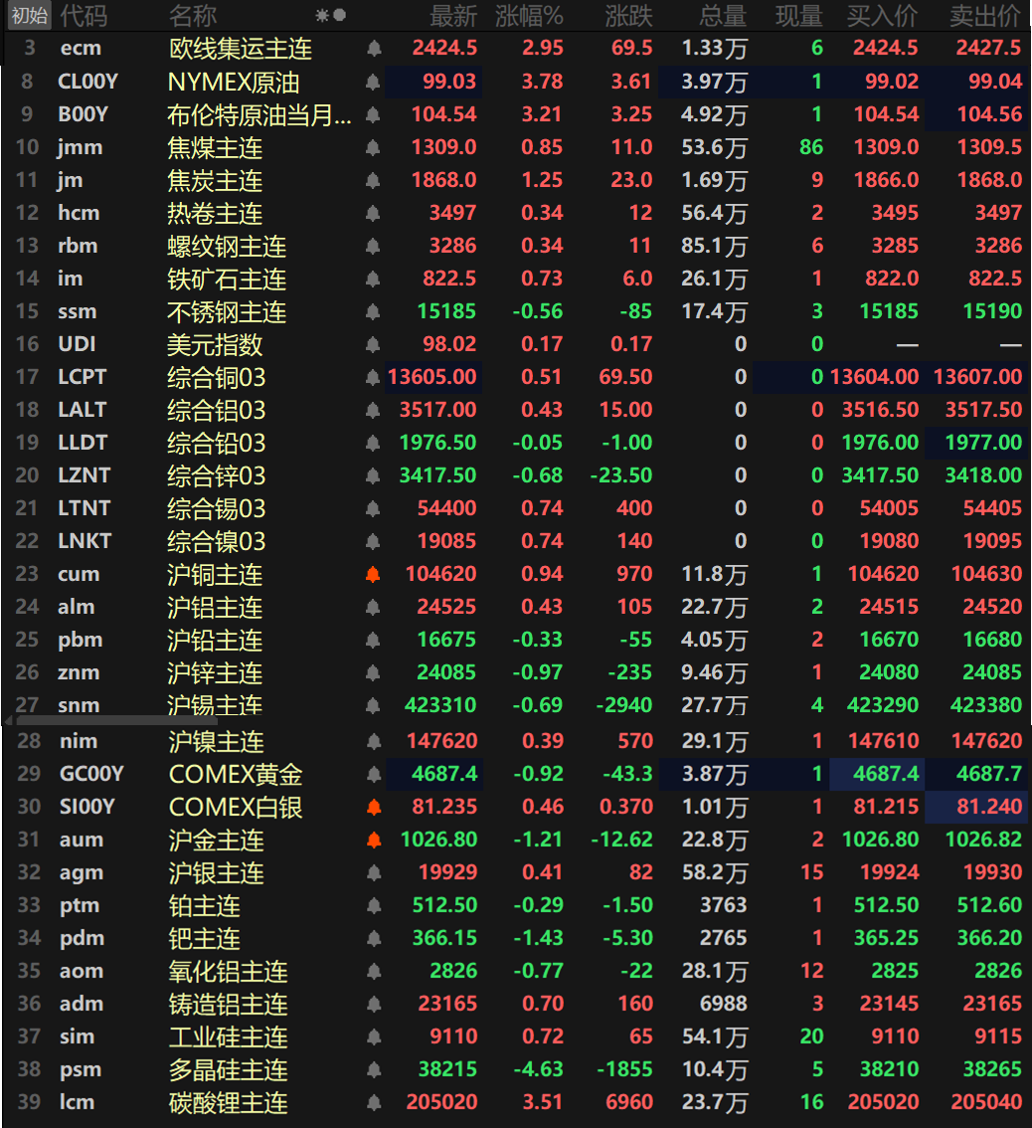Click latest price 13605.00 for LCPT
1032x1128 pixels.
432,377
